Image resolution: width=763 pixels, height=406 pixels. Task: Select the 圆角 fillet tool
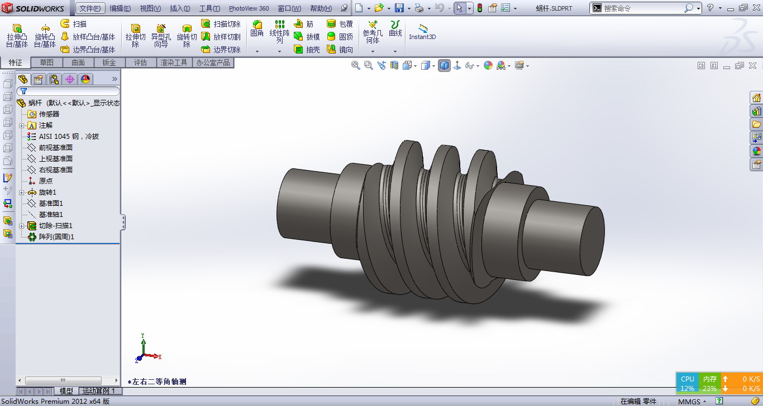(x=257, y=29)
